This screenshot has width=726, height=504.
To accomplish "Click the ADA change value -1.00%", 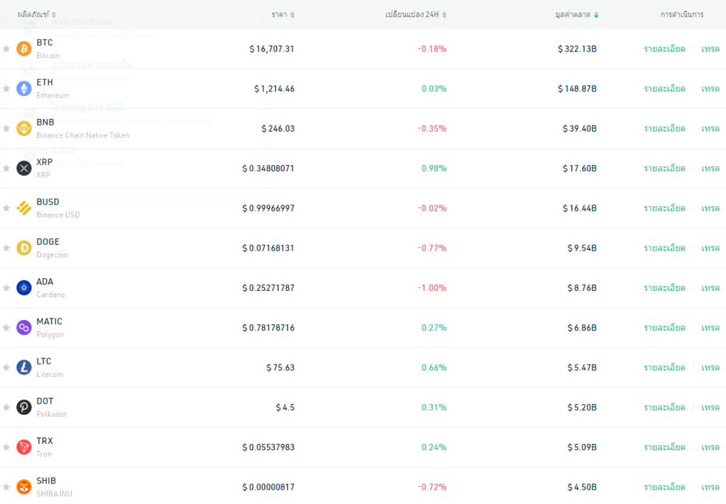I will [432, 287].
